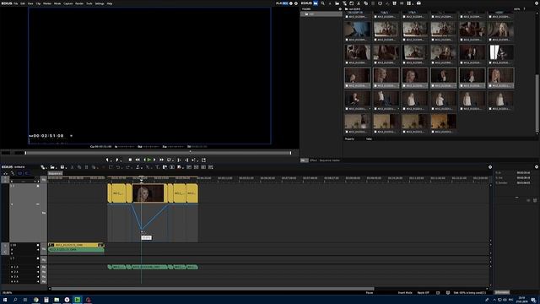
Task: Open the File menu
Action: click(16, 3)
